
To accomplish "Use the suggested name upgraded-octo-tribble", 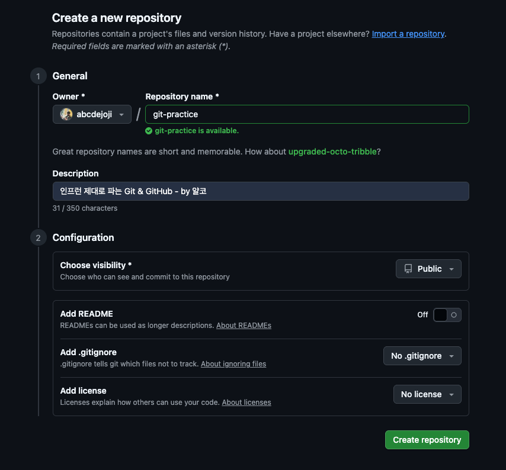I will (332, 152).
